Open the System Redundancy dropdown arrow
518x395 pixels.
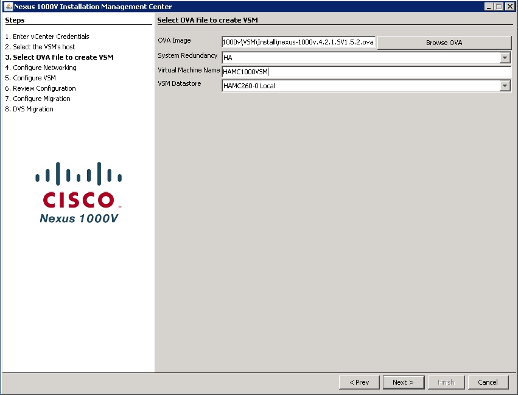(505, 58)
